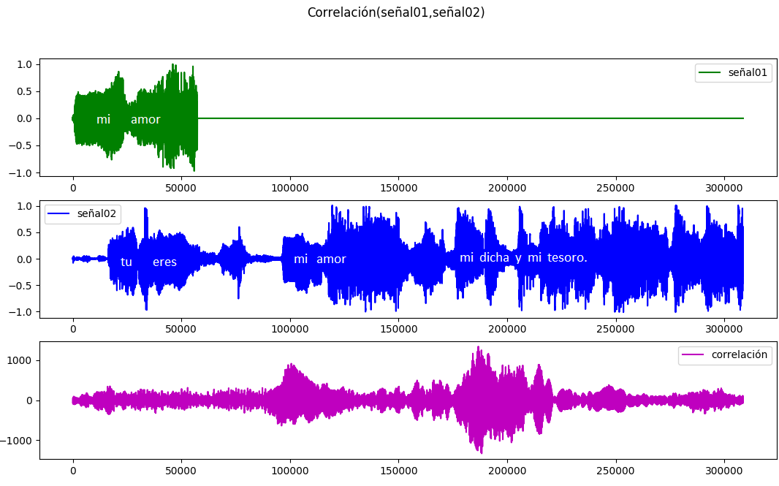Click the figure title Correlación(señal01,señal02)
Screen dimensions: 779x486
tap(395, 12)
